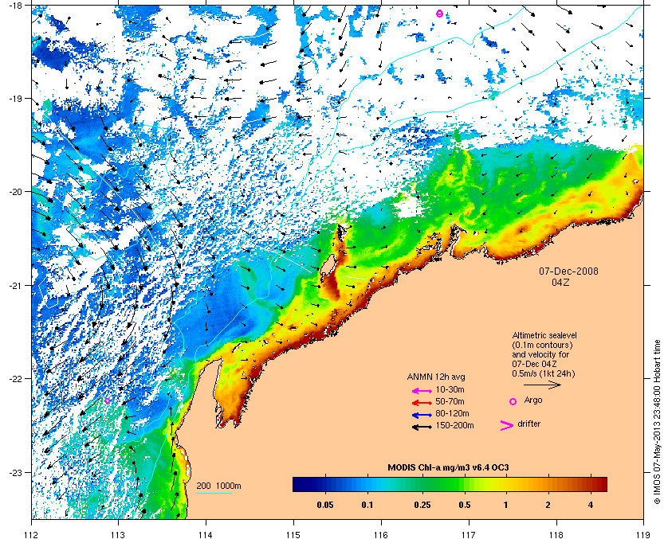668x539 pixels.
Task: Click the '150-200m' depth label
Action: pyautogui.click(x=454, y=425)
